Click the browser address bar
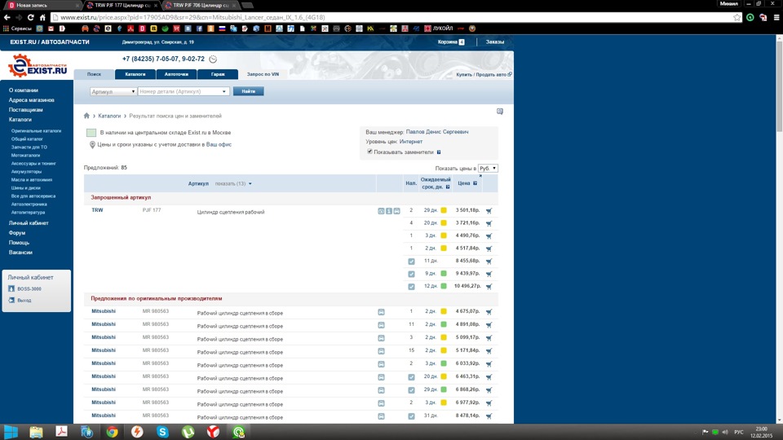The width and height of the screenshot is (783, 440). pos(395,17)
